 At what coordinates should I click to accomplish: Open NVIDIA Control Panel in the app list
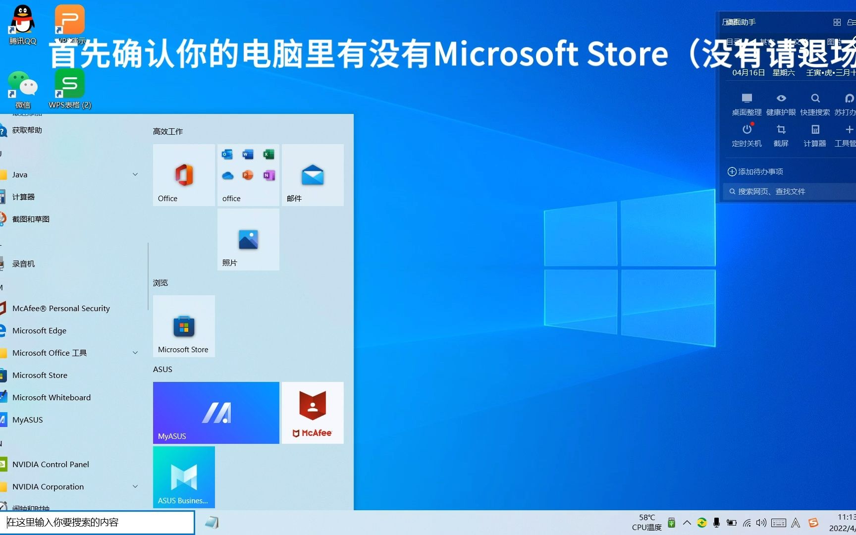coord(72,464)
